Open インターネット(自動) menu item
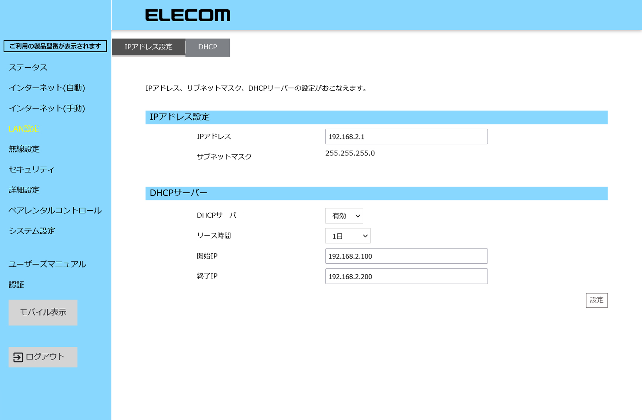This screenshot has width=642, height=420. [47, 88]
